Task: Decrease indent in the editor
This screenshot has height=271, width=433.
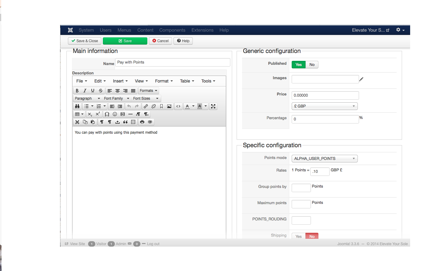Action: pos(112,106)
